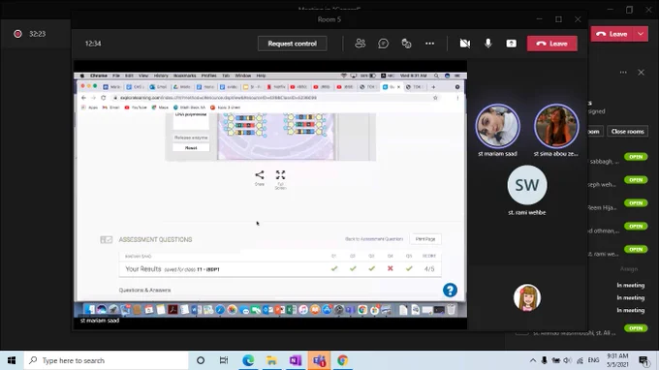Click the Questions & Answers heading
Screen dimensions: 659x370
click(x=144, y=291)
